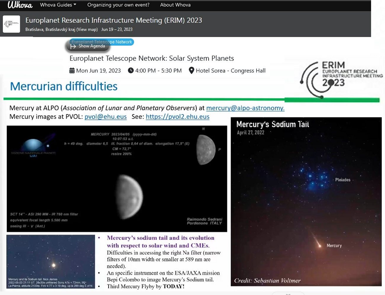This screenshot has height=295, width=385.
Task: Open 'Organizing your own event?' page
Action: pos(118,5)
